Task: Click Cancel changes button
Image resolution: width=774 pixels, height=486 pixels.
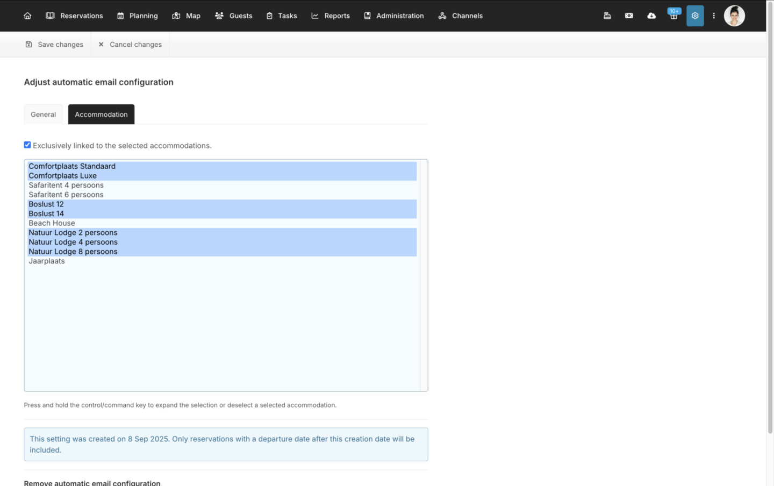Action: pos(130,45)
